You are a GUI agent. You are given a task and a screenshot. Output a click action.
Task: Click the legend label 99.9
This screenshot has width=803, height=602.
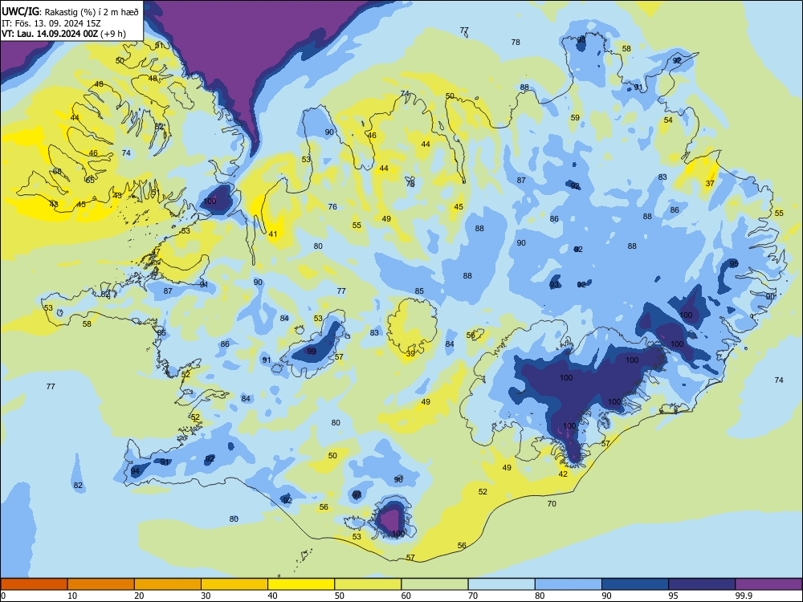(x=744, y=596)
